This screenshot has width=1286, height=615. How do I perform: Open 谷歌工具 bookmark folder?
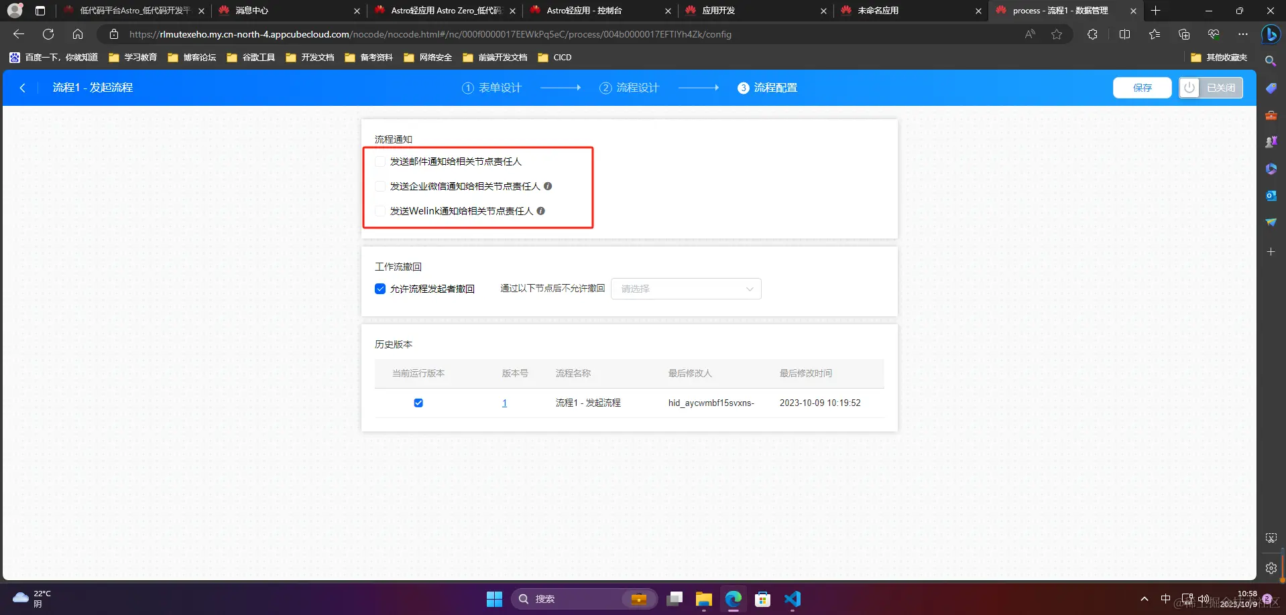click(251, 58)
